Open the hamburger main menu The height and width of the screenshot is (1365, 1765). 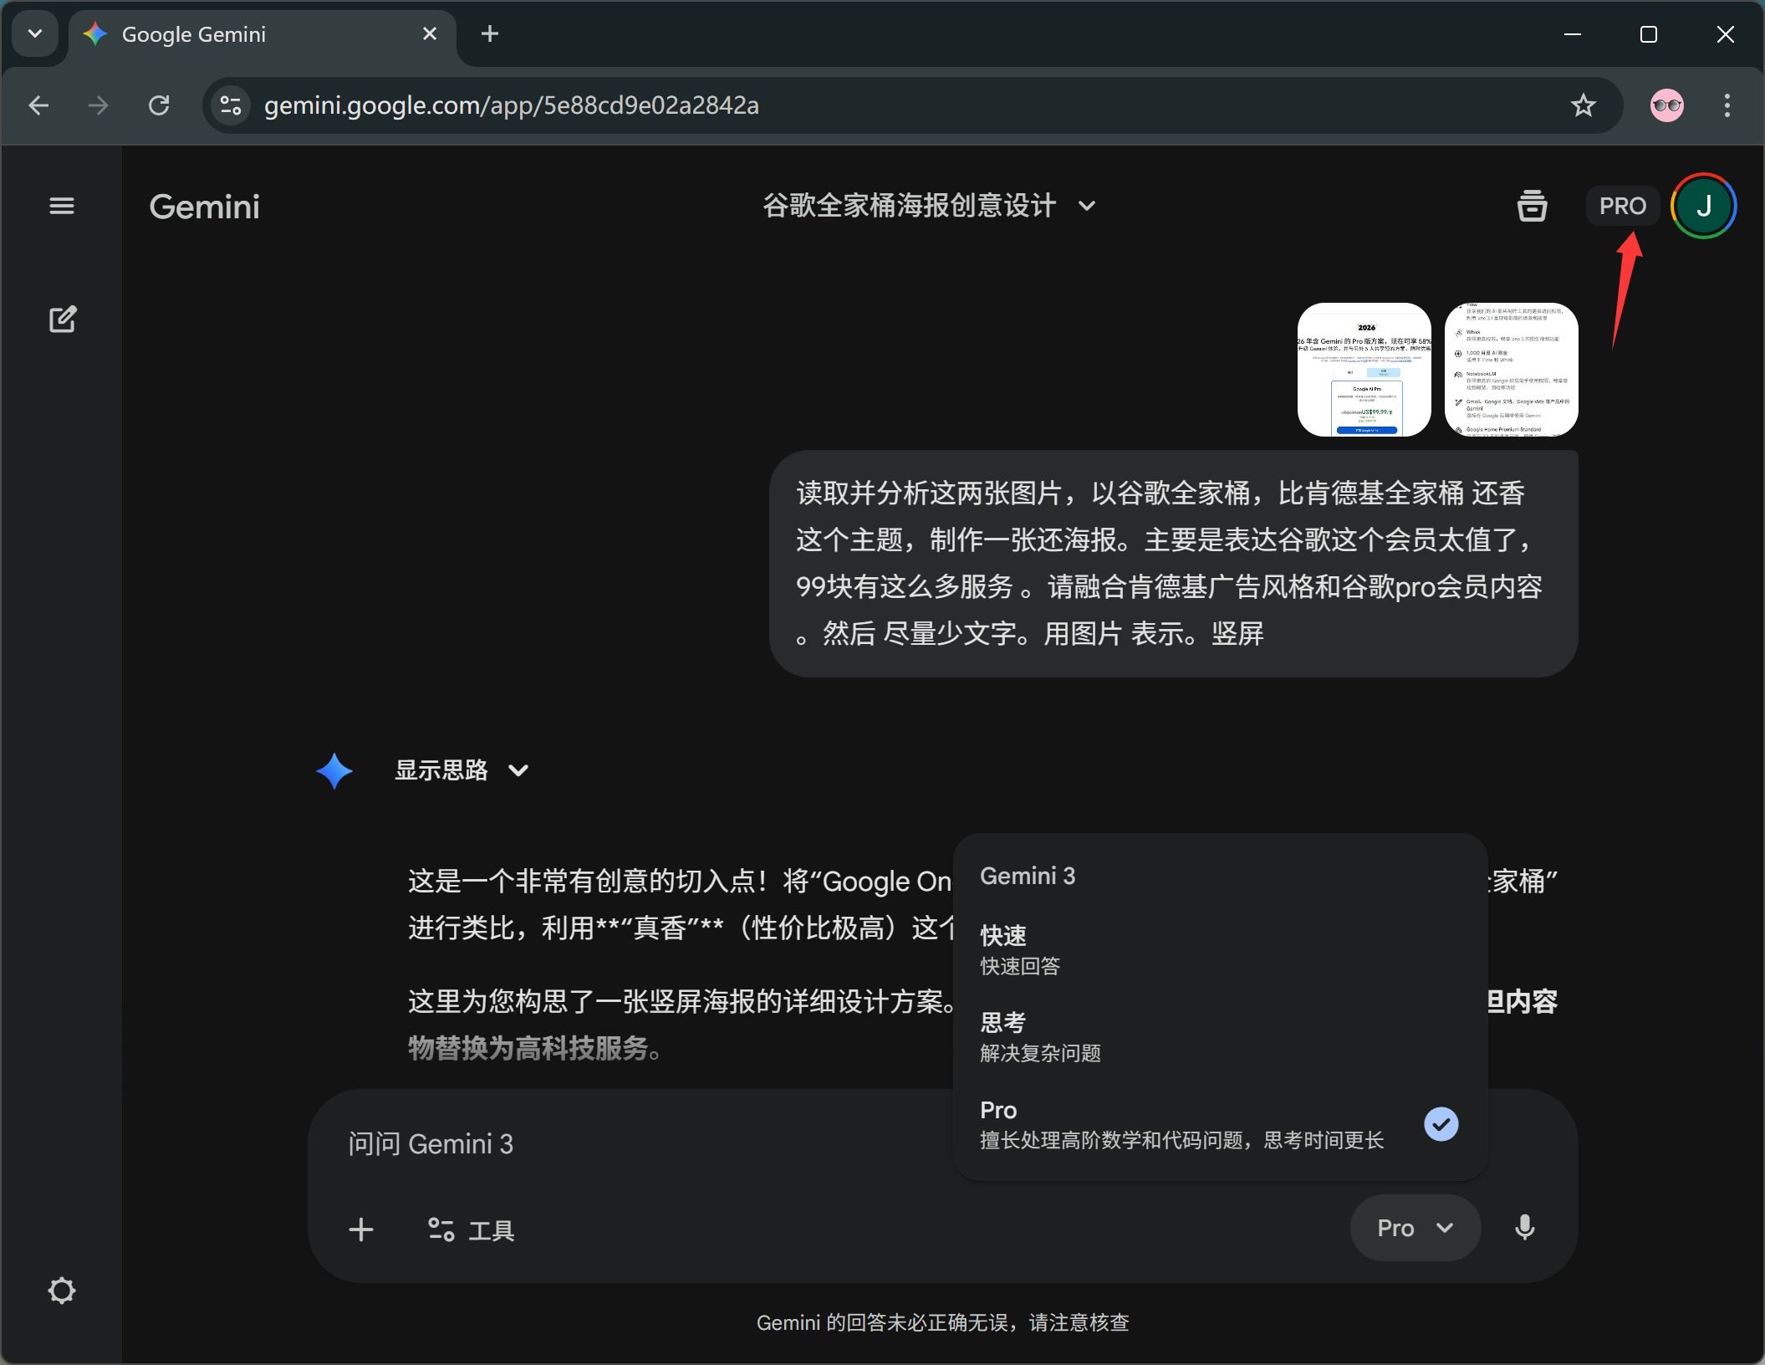click(62, 206)
